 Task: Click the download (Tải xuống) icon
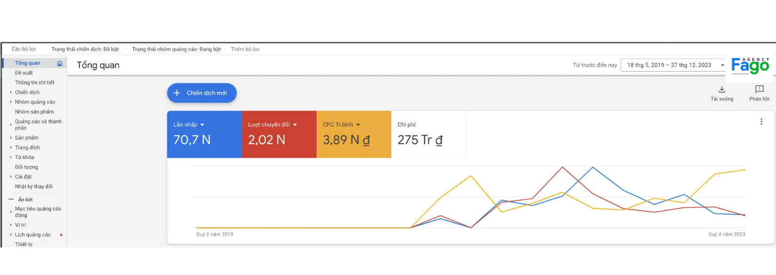pos(721,89)
